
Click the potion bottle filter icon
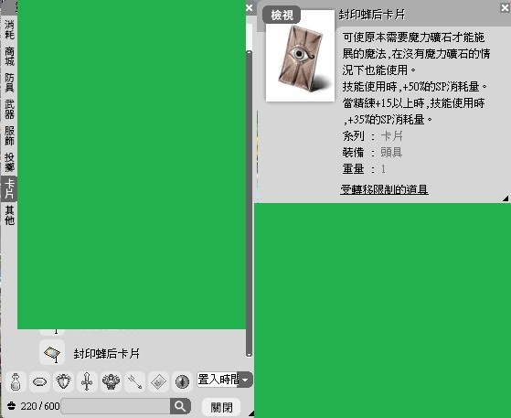pos(16,381)
